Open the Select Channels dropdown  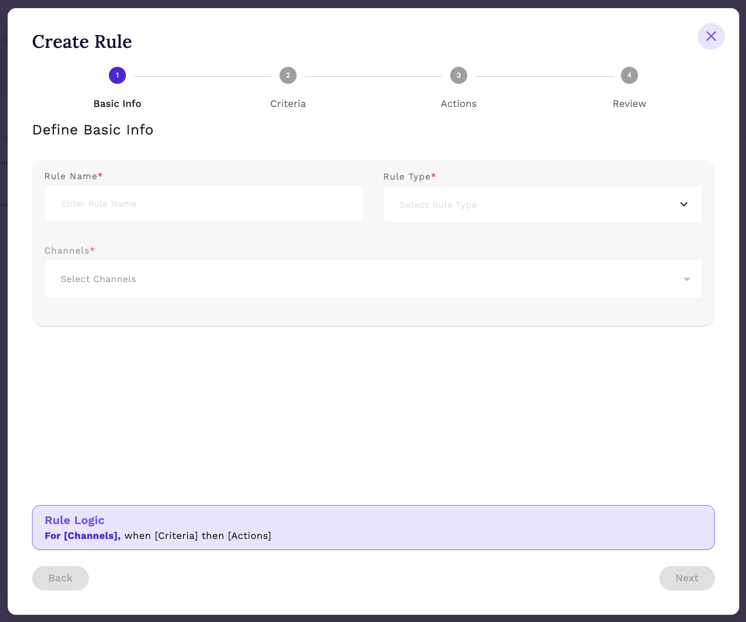coord(373,279)
